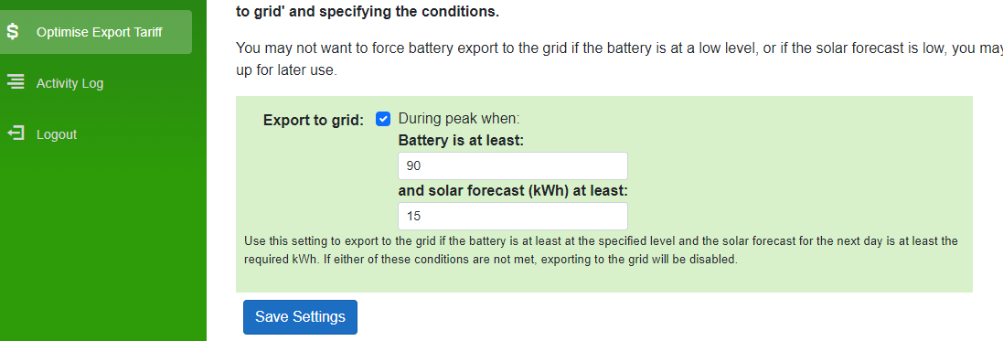Click the 'and solar forecast (kWh) at least:' label
Screen dimensions: 1003x341
coord(514,191)
